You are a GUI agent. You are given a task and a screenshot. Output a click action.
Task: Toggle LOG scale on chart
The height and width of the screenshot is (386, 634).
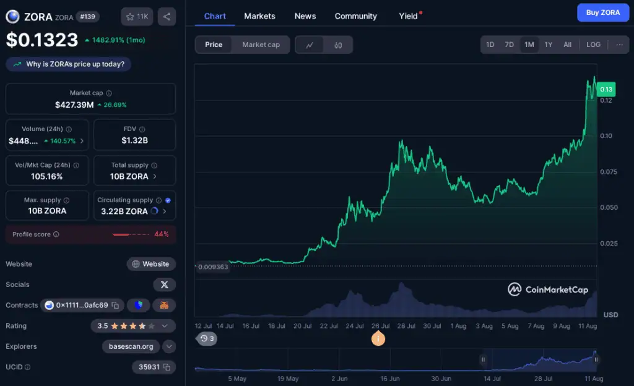point(593,45)
